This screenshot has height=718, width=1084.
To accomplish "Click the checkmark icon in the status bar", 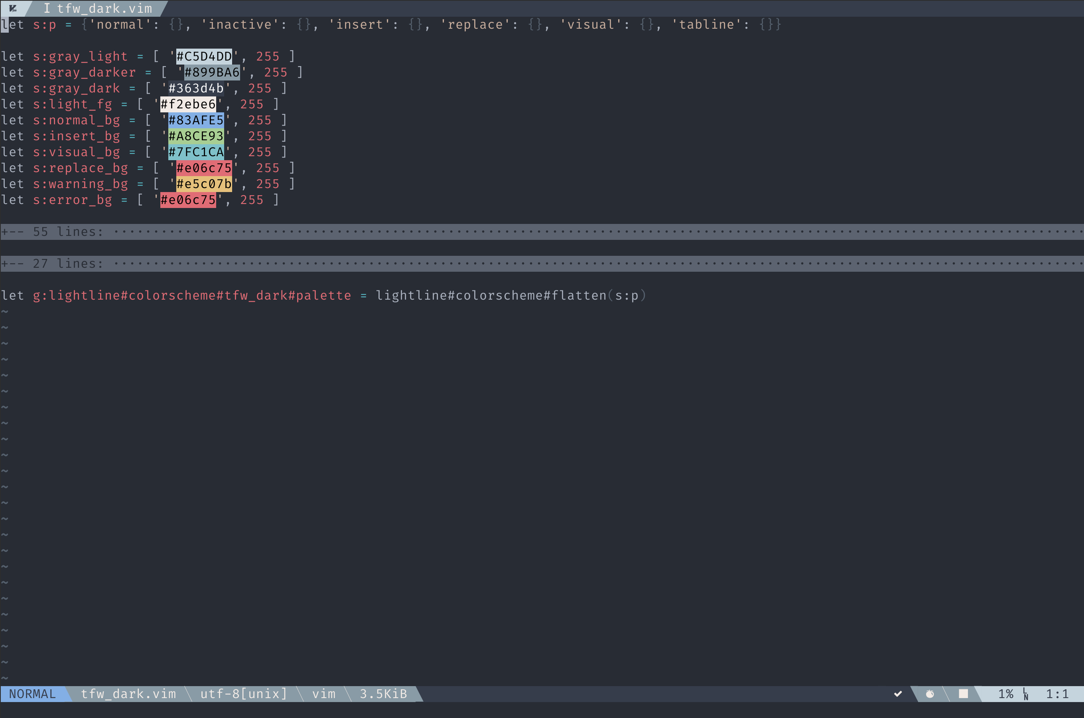I will pos(898,693).
